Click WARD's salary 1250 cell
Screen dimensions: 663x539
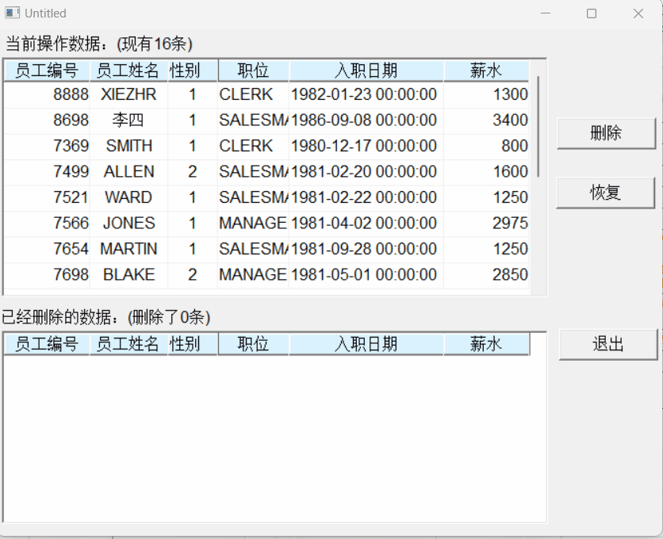pos(486,197)
